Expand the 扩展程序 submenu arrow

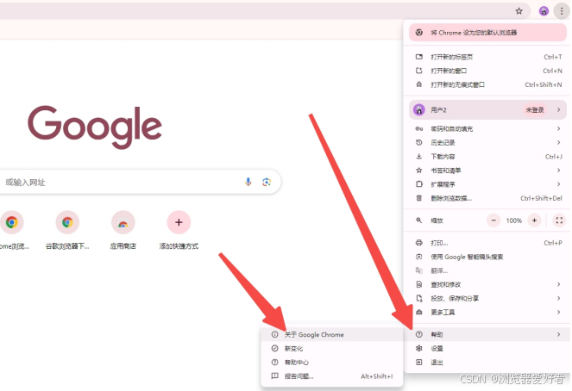[x=558, y=183]
